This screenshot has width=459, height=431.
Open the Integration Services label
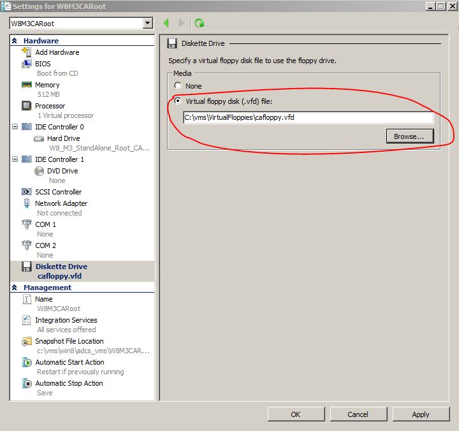click(x=66, y=320)
